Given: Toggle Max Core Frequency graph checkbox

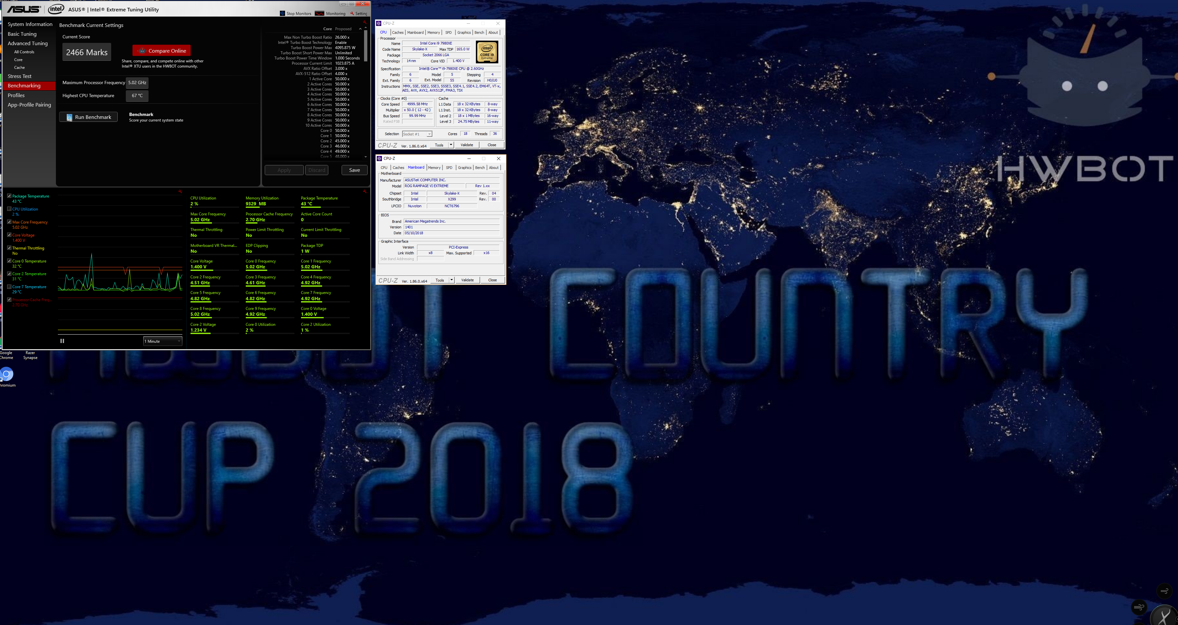Looking at the screenshot, I should tap(9, 222).
